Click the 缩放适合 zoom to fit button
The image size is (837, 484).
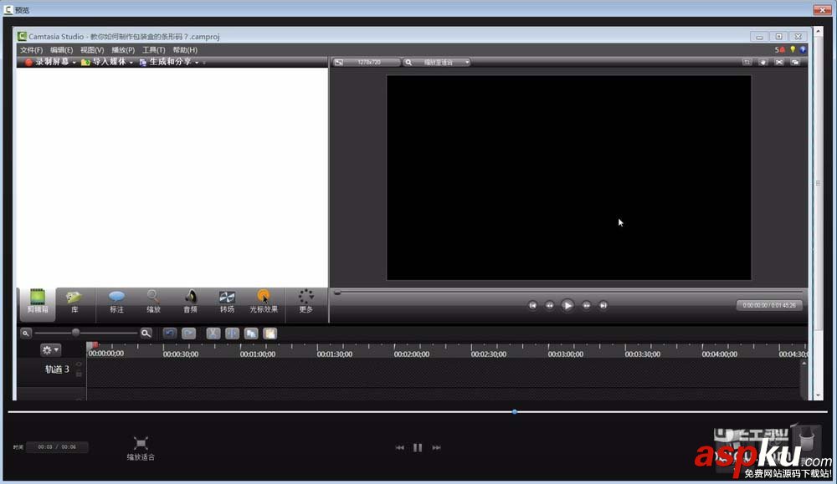coord(141,448)
